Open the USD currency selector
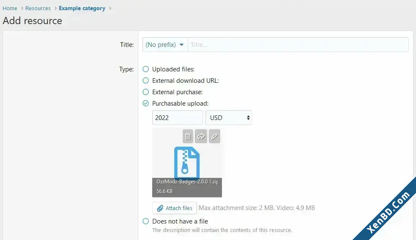 (x=229, y=118)
